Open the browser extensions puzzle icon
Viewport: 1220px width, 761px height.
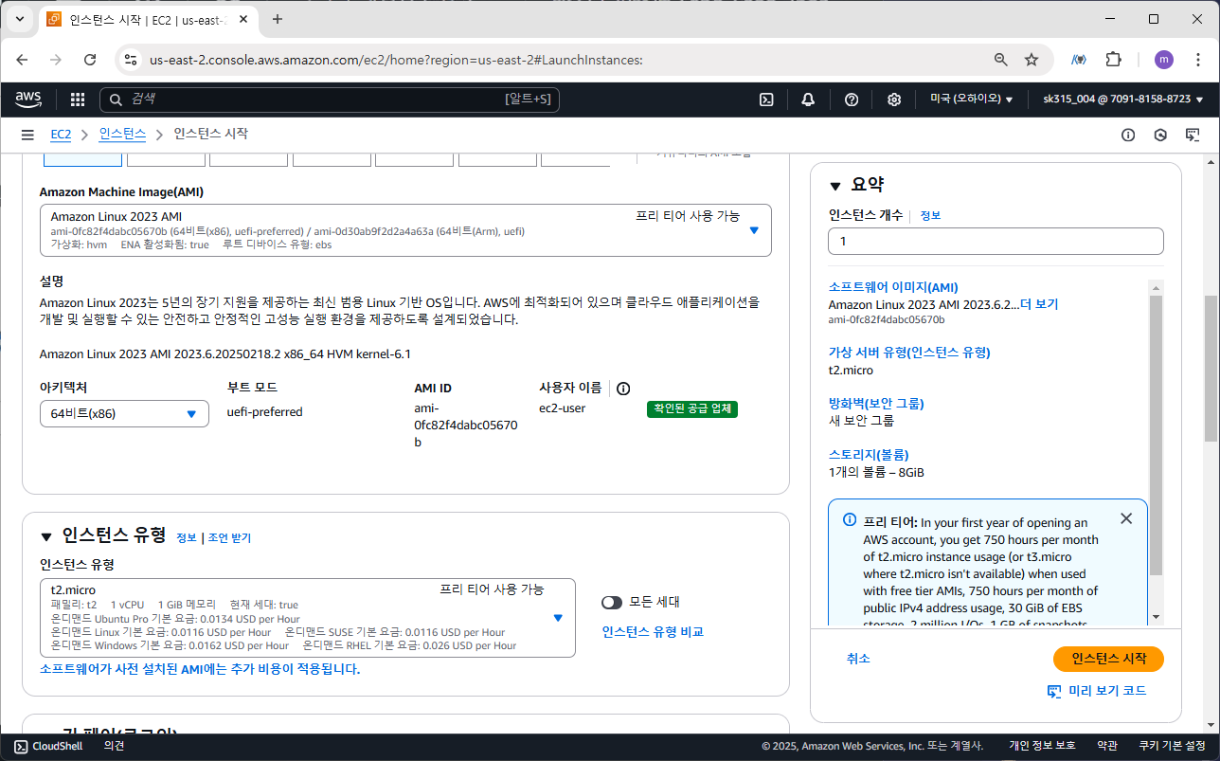(x=1114, y=60)
